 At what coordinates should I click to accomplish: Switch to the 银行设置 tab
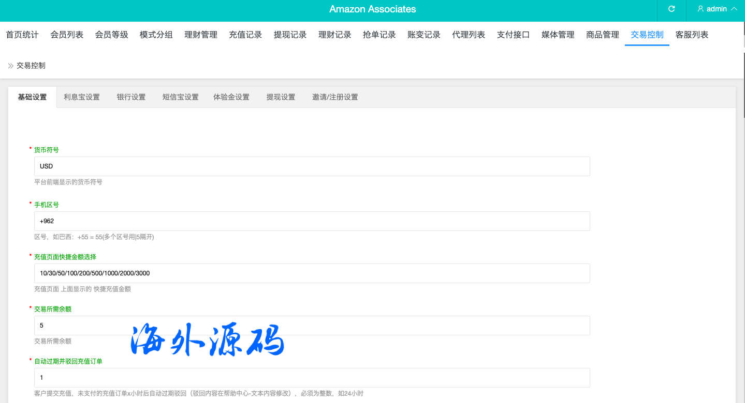[x=131, y=97]
